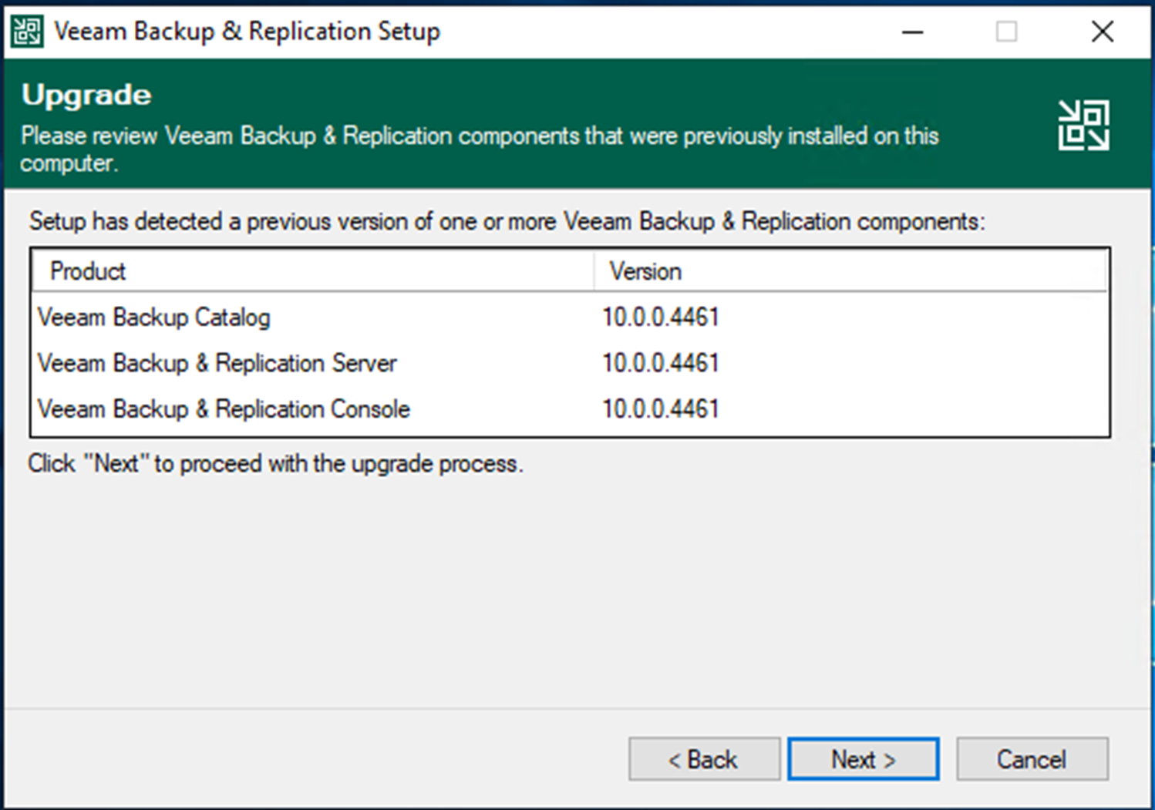
Task: Select Veeam Backup & Replication Console row
Action: pos(570,409)
